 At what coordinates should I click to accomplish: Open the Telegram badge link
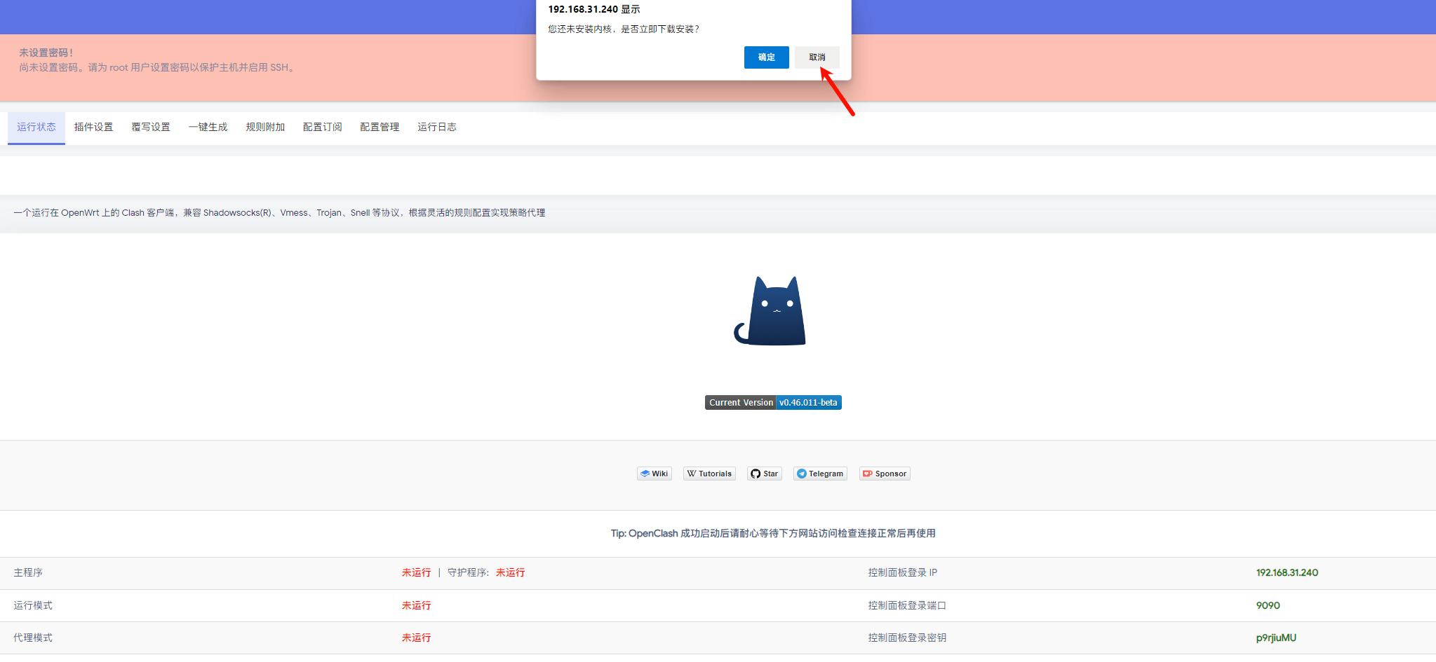(819, 474)
